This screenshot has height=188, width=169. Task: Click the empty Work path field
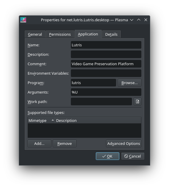(101, 102)
